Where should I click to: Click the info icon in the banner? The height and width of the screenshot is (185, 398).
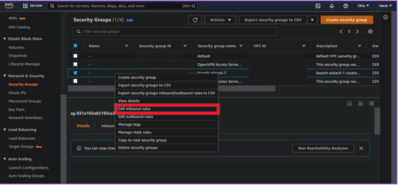pos(79,148)
